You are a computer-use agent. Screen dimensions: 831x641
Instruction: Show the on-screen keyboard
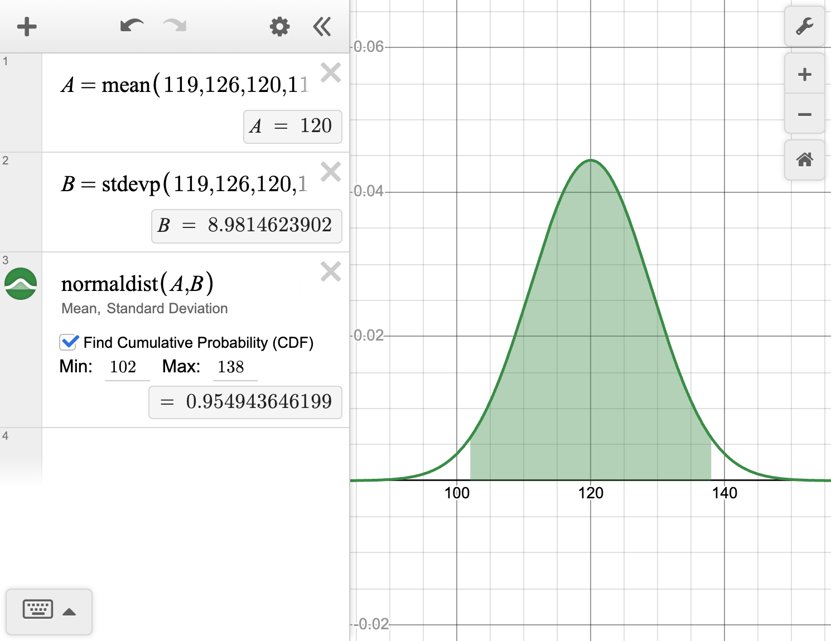point(38,610)
